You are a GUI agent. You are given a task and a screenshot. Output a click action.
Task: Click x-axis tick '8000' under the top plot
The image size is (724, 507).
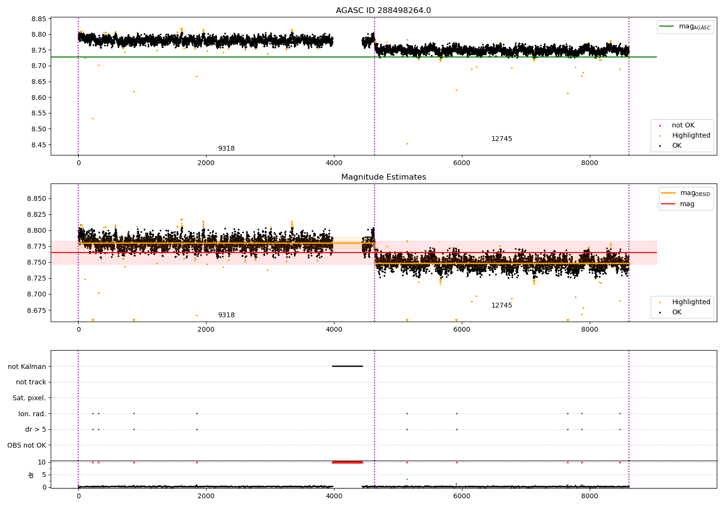[x=590, y=163]
